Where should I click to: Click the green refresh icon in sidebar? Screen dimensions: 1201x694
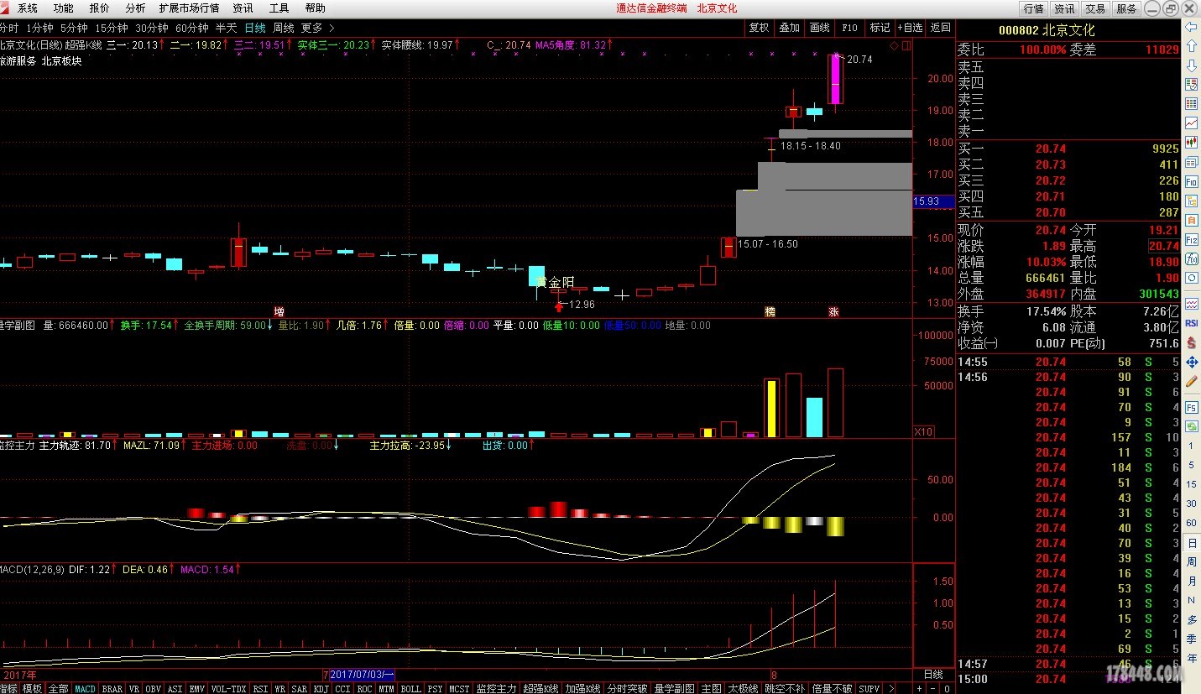pyautogui.click(x=1191, y=426)
